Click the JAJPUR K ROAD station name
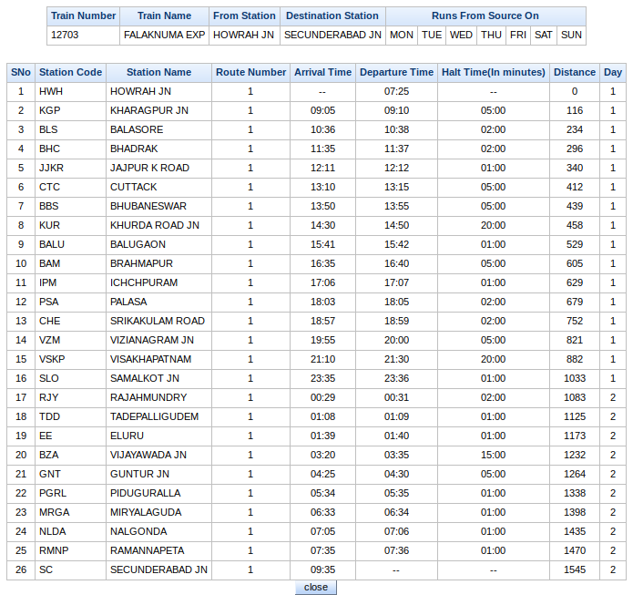Screen dimensions: 633x595 (x=149, y=168)
